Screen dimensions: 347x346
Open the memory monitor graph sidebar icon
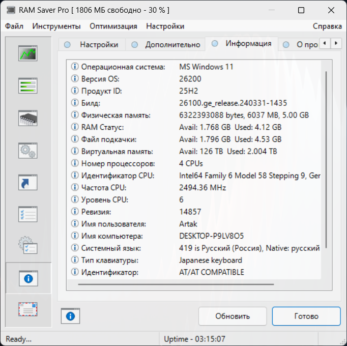click(x=28, y=53)
